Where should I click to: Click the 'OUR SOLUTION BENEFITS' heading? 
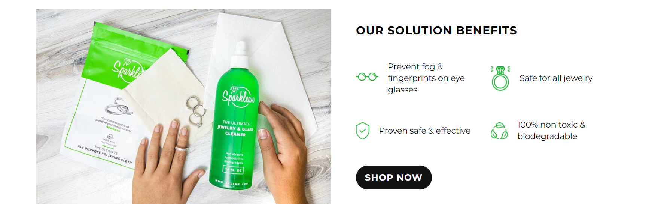436,30
